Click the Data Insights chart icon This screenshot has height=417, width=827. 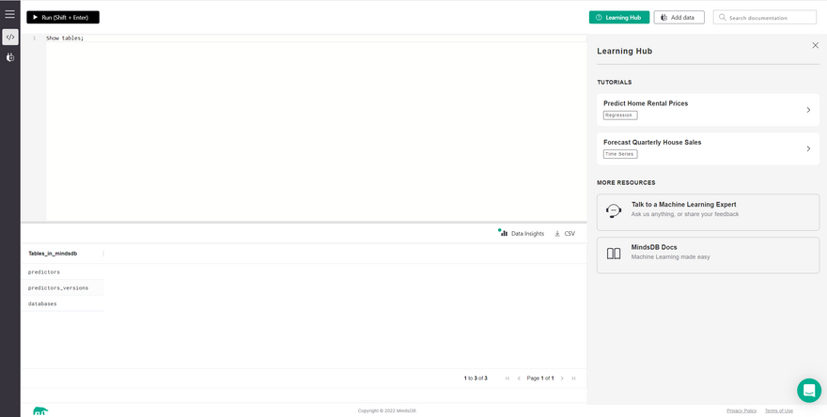coord(503,233)
